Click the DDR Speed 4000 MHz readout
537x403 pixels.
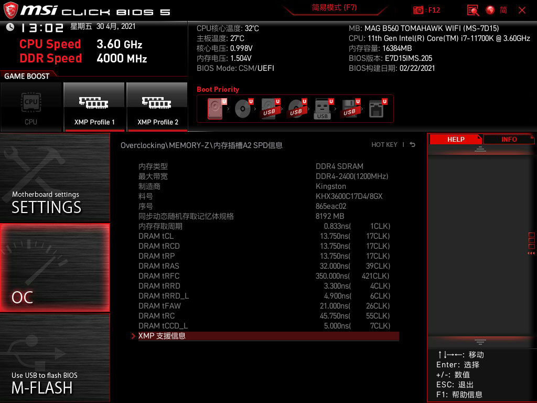(x=83, y=58)
